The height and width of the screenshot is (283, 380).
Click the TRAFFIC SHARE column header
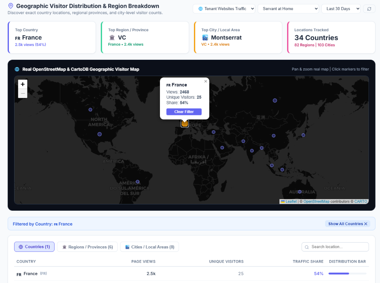[308, 261]
